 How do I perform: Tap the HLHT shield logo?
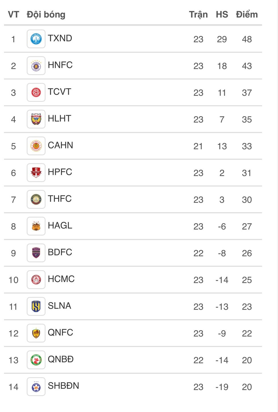point(36,119)
